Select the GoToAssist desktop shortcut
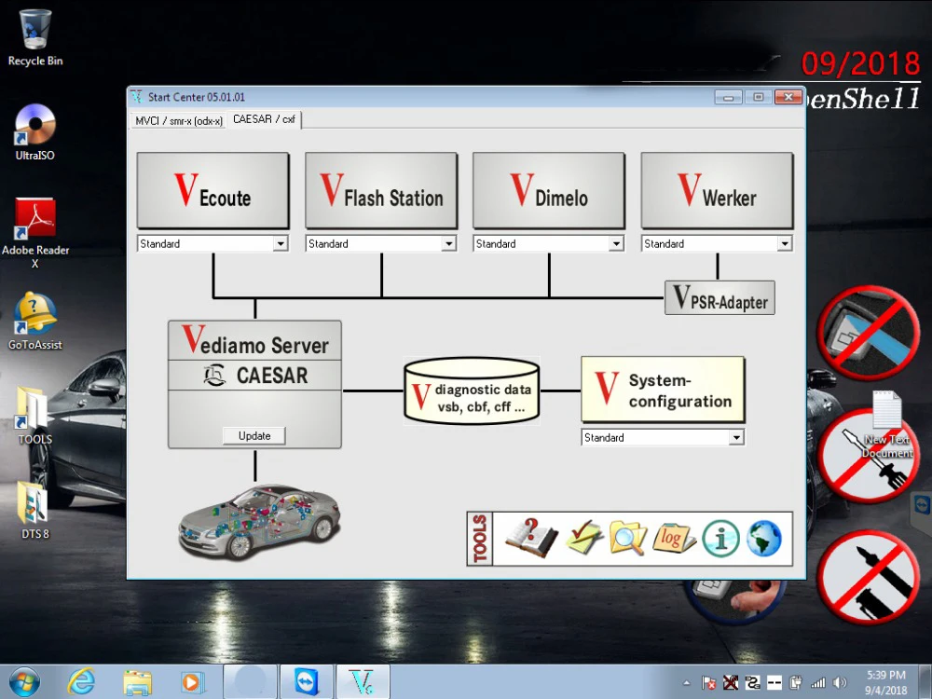Viewport: 932px width, 699px height. pos(35,321)
